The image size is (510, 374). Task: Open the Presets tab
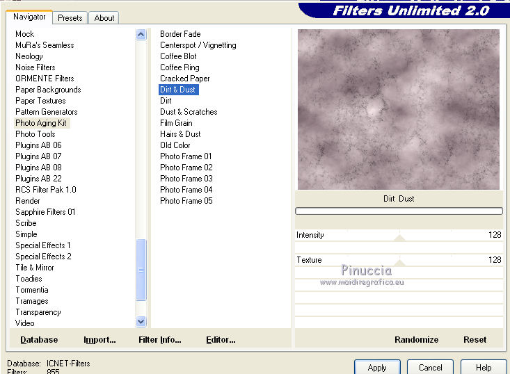pos(70,18)
